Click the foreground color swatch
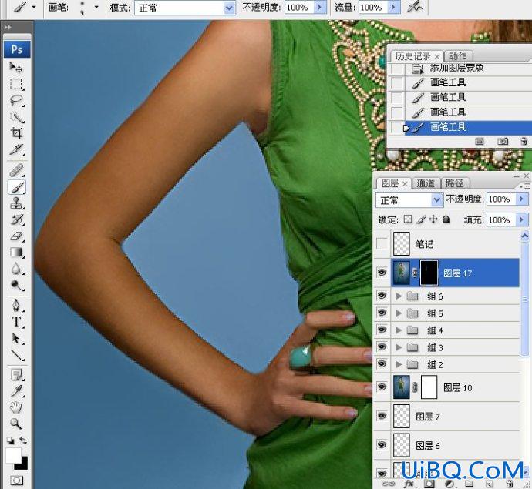The width and height of the screenshot is (532, 489). (x=13, y=455)
